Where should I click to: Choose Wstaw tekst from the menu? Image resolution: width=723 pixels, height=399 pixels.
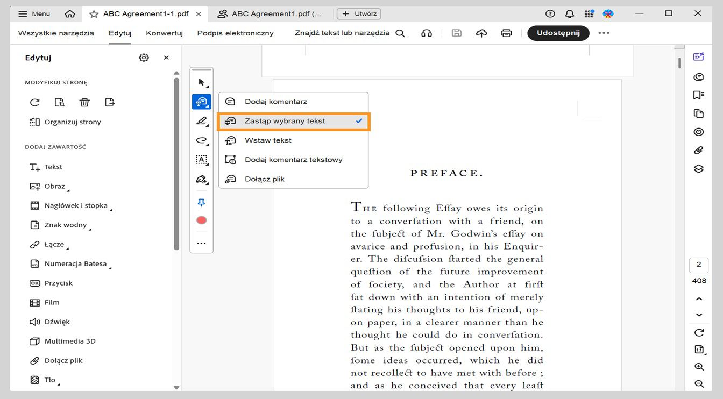[293, 140]
